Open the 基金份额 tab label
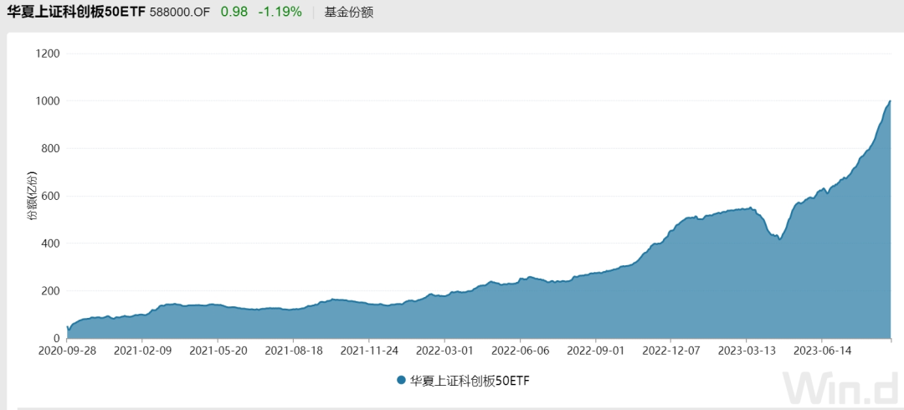The height and width of the screenshot is (410, 904). (x=349, y=12)
